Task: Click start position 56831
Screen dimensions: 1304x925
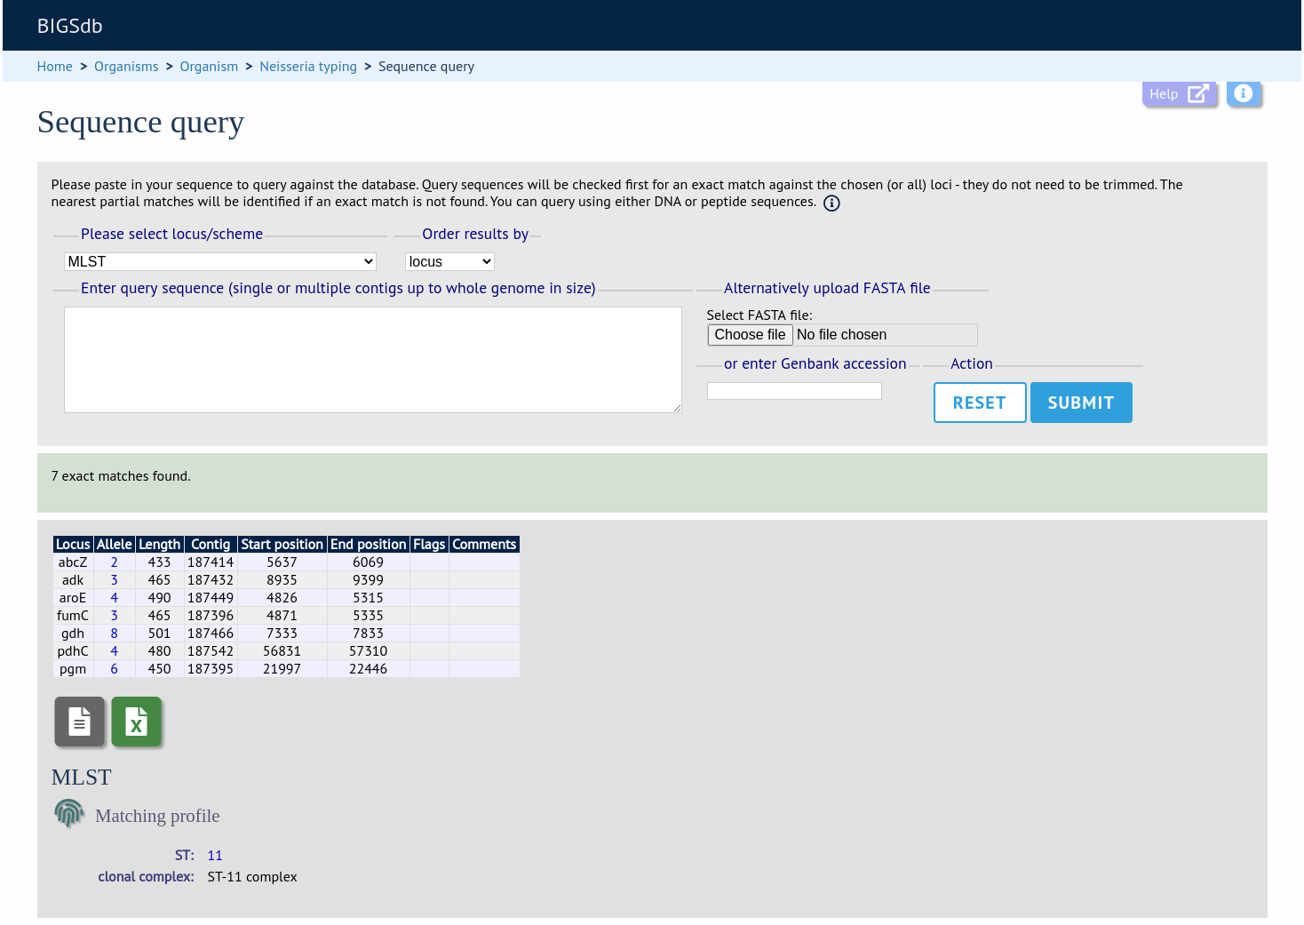Action: (x=282, y=651)
